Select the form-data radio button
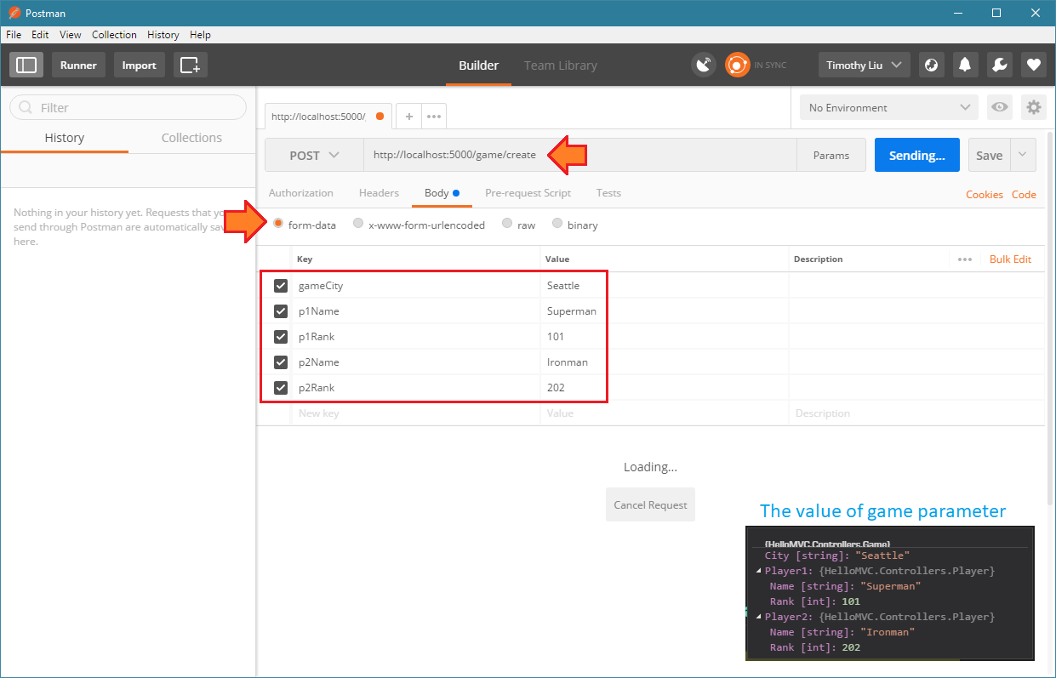 (278, 224)
